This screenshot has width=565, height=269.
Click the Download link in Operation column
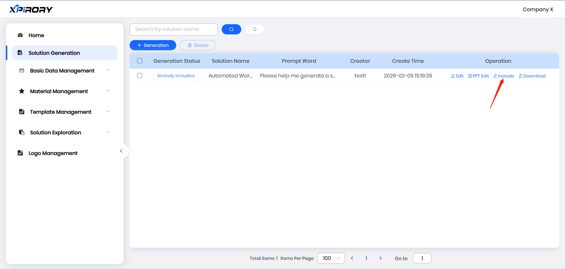[x=532, y=76]
